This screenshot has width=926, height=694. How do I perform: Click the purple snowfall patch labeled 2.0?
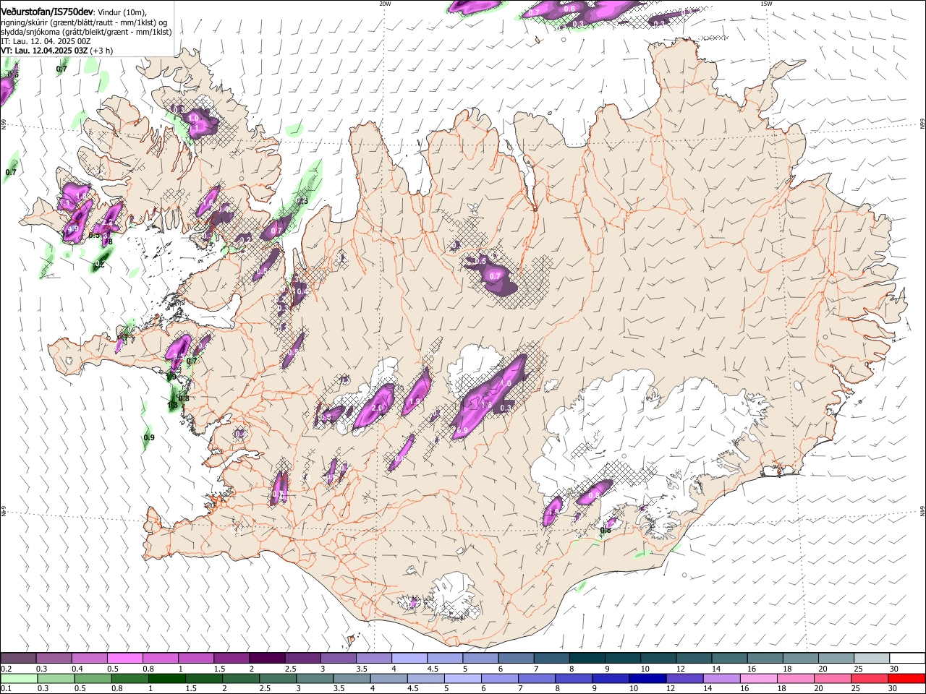point(375,408)
